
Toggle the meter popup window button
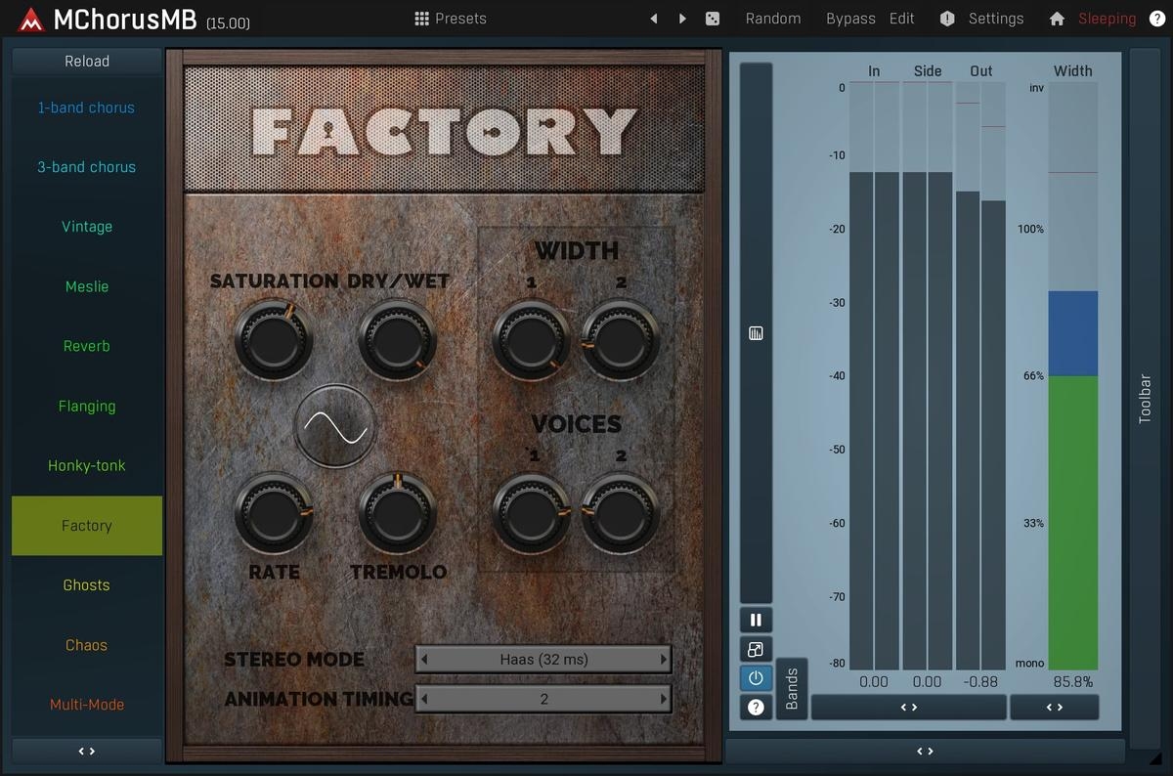756,649
